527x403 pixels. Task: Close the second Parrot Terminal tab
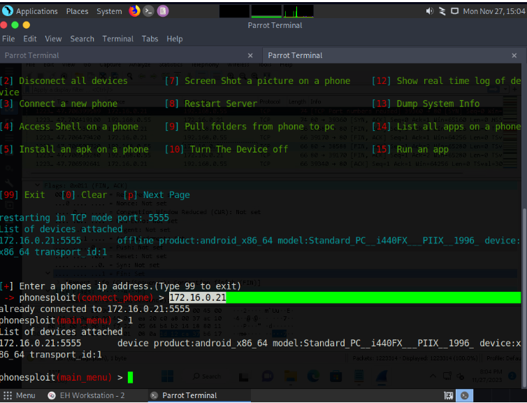514,55
